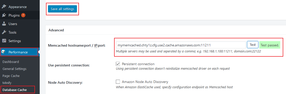This screenshot has width=286, height=94.
Task: Click the orange Plugins update count badge
Action: coord(23,15)
